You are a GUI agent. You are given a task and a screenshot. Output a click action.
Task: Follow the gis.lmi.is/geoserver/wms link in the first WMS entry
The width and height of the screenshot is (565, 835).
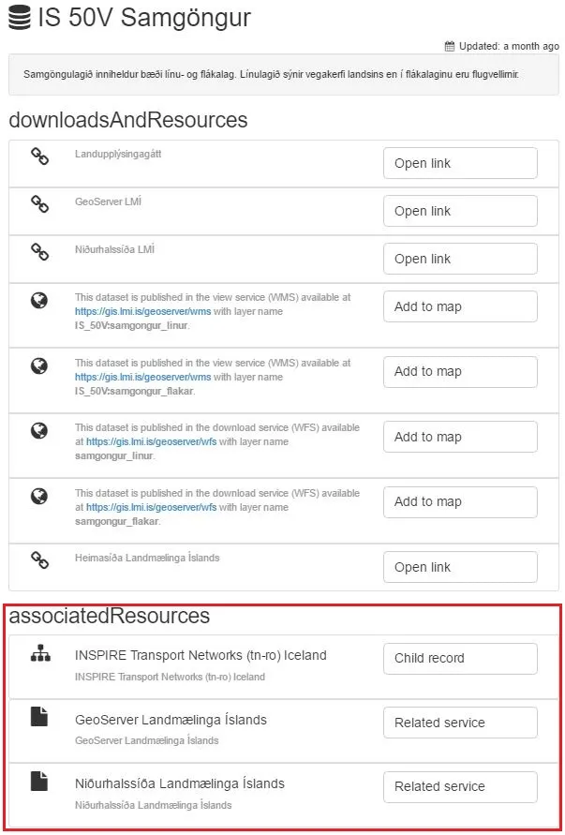pyautogui.click(x=129, y=311)
